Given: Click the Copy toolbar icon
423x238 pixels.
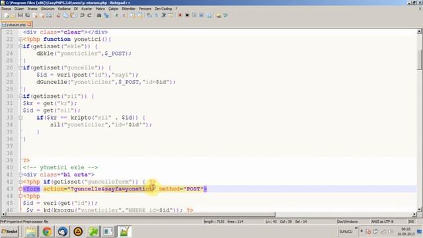Looking at the screenshot, I should pos(65,15).
